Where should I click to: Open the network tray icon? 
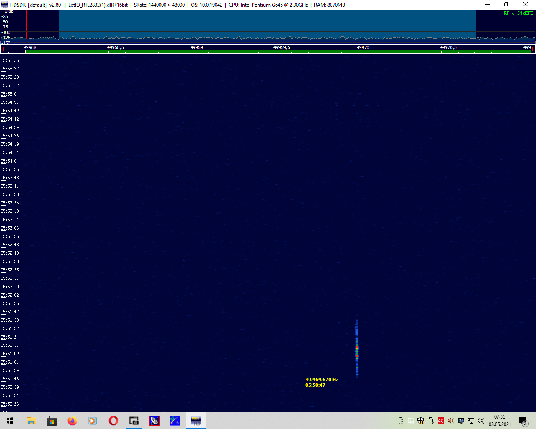click(x=471, y=421)
